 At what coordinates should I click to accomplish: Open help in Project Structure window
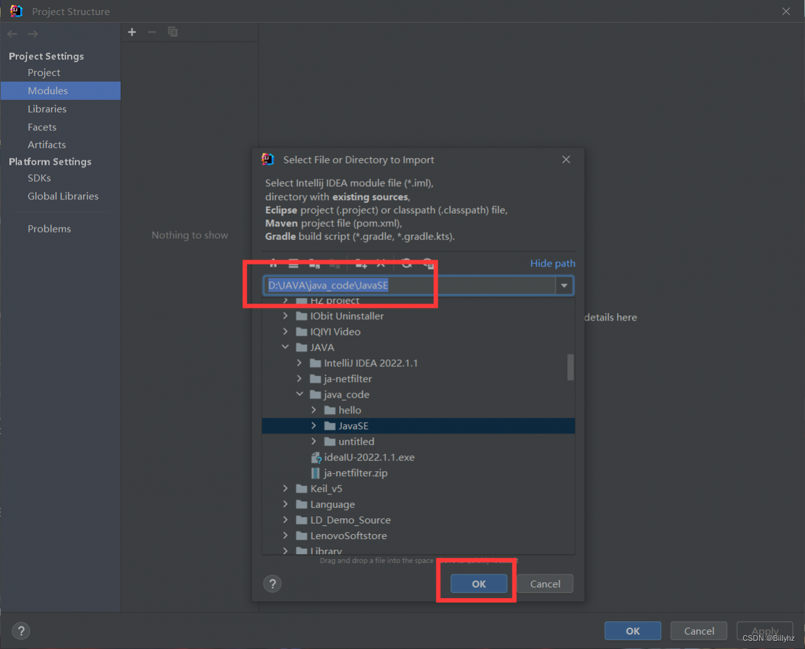tap(21, 631)
